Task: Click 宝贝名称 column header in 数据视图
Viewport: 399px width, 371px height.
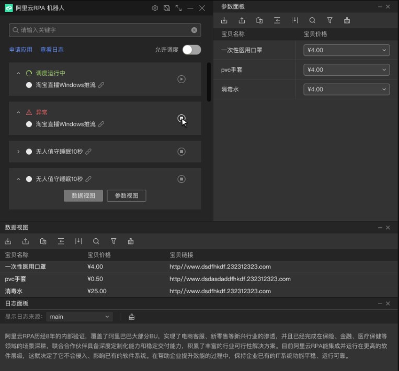Action: point(17,255)
